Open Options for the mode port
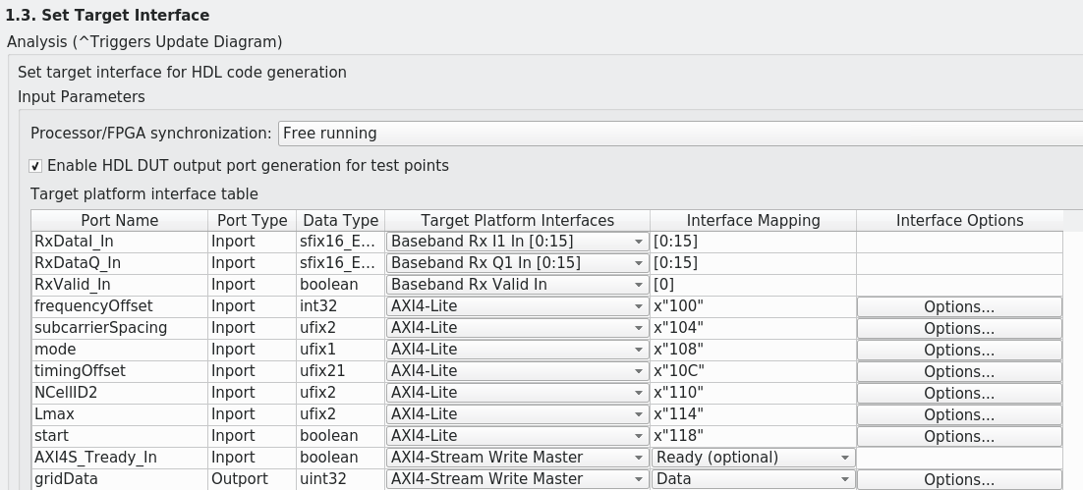The height and width of the screenshot is (490, 1083). point(958,350)
